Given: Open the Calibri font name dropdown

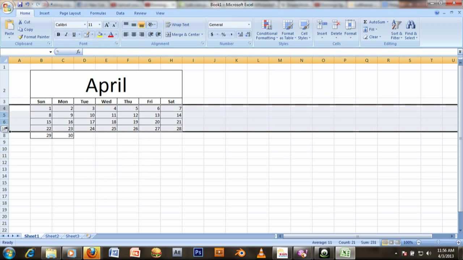Looking at the screenshot, I should tap(85, 25).
